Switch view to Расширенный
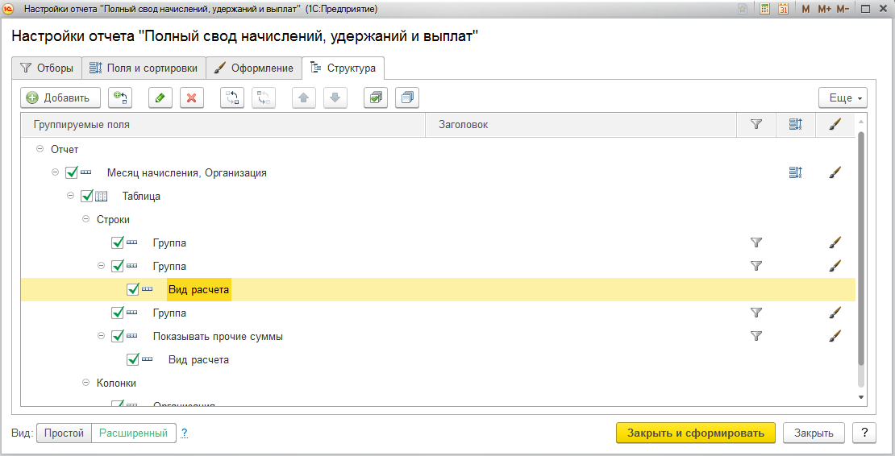895x456 pixels. click(x=134, y=433)
